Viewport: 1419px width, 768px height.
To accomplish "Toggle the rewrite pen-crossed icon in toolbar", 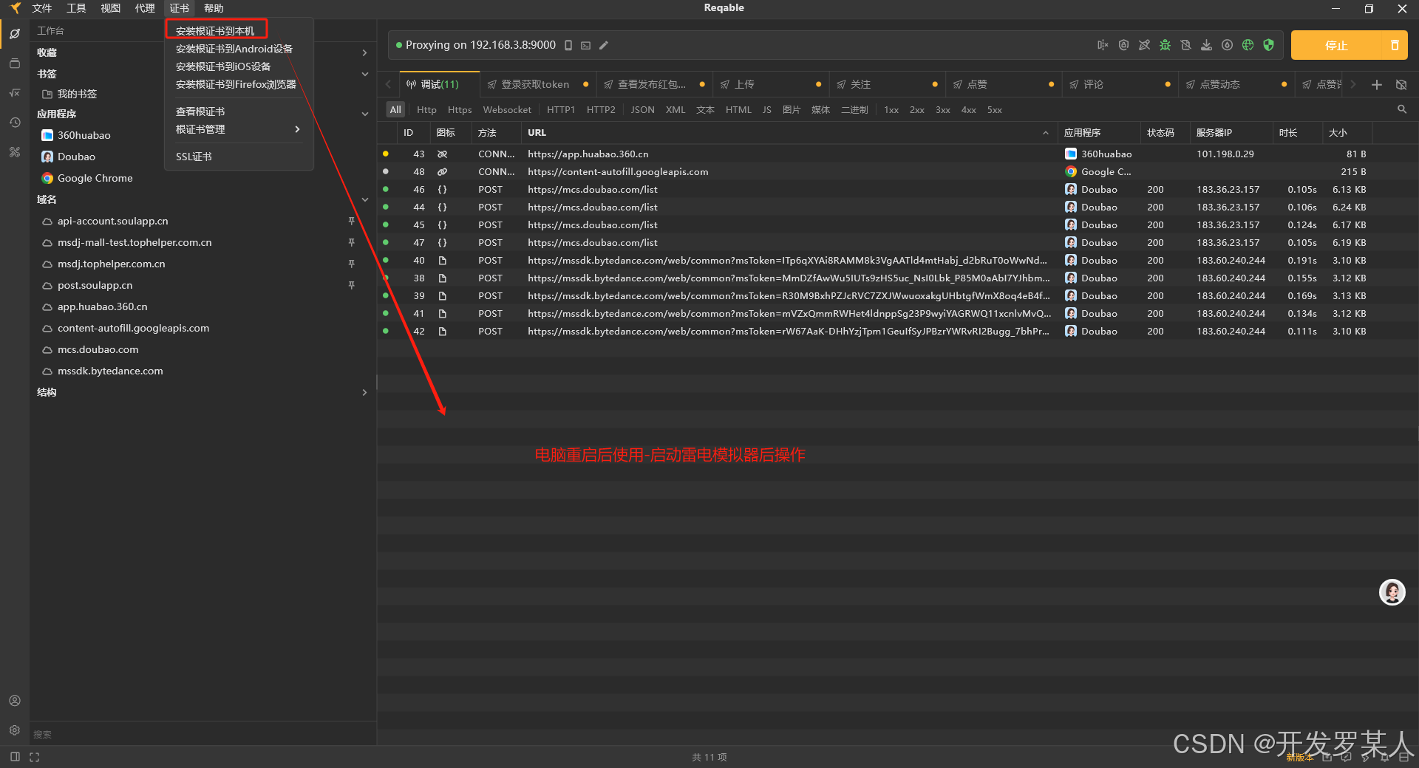I will tap(1144, 45).
